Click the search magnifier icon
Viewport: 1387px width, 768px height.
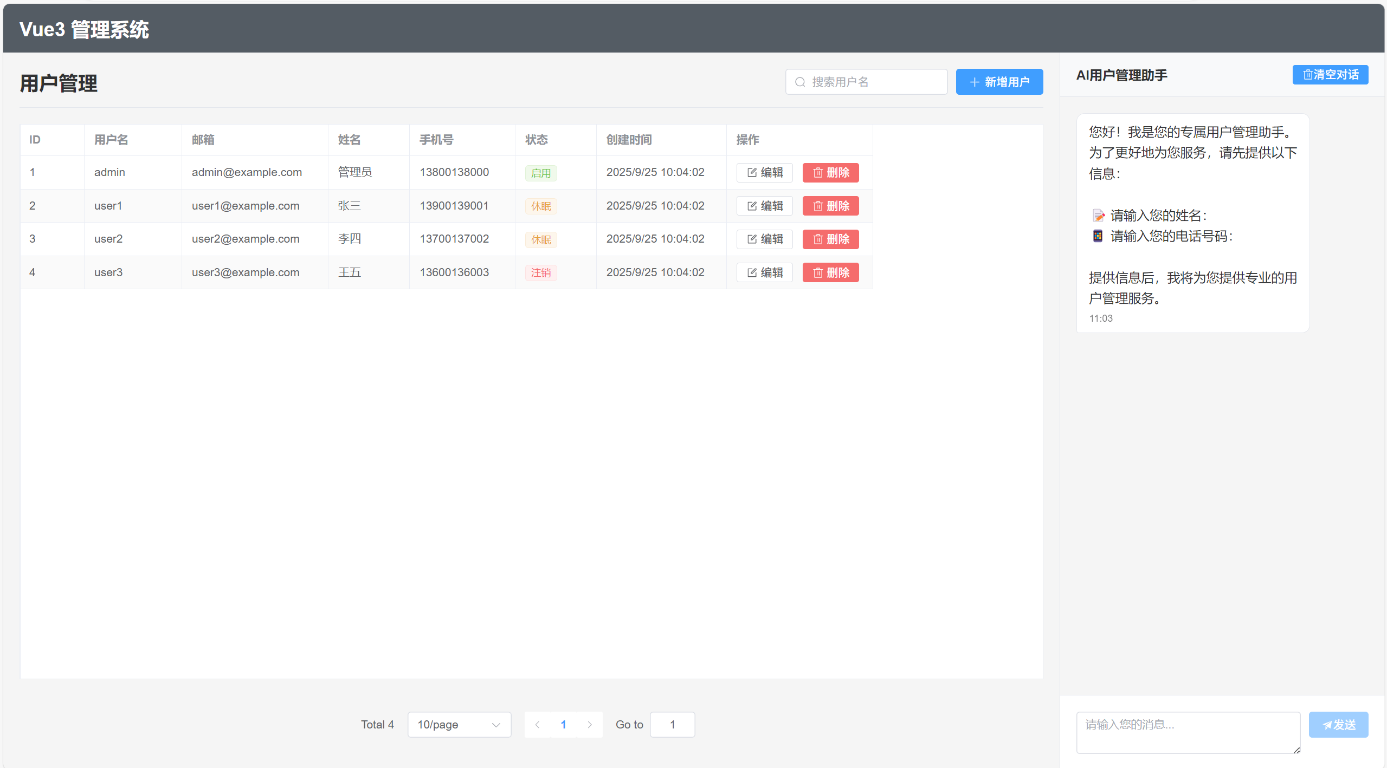[800, 82]
